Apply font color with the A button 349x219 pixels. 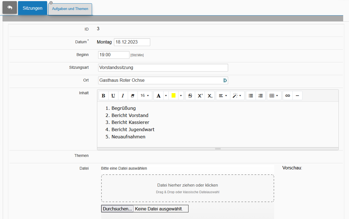pyautogui.click(x=159, y=96)
